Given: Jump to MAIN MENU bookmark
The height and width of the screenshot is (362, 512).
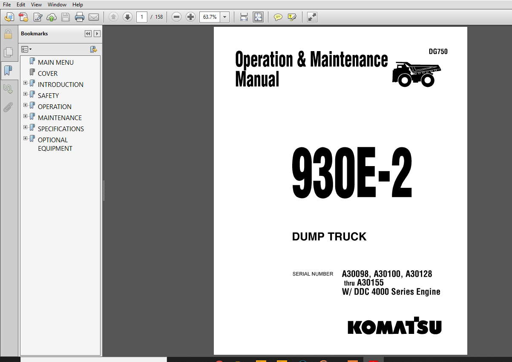Looking at the screenshot, I should 56,62.
